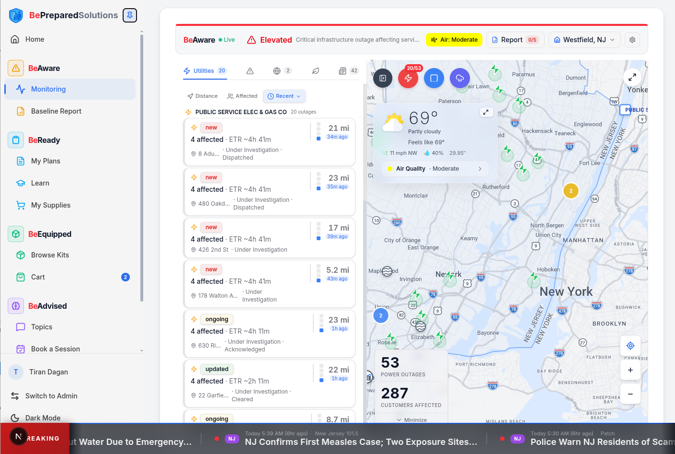Switch to the warning triangle alerts tab

(x=250, y=71)
